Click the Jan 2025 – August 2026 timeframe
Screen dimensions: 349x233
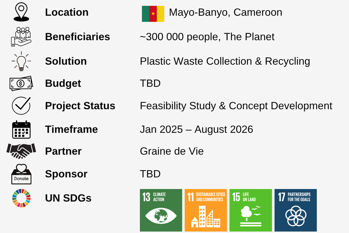(196, 129)
